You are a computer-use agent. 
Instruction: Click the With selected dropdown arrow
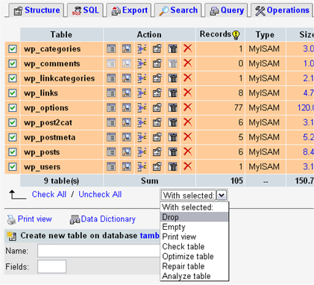(222, 195)
